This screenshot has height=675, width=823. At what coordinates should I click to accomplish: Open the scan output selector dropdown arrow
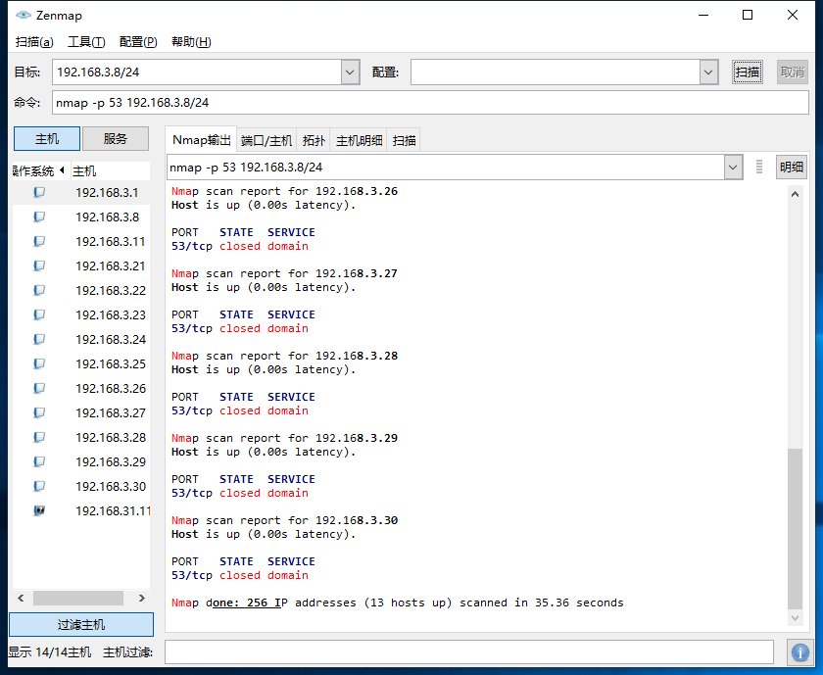(x=733, y=168)
